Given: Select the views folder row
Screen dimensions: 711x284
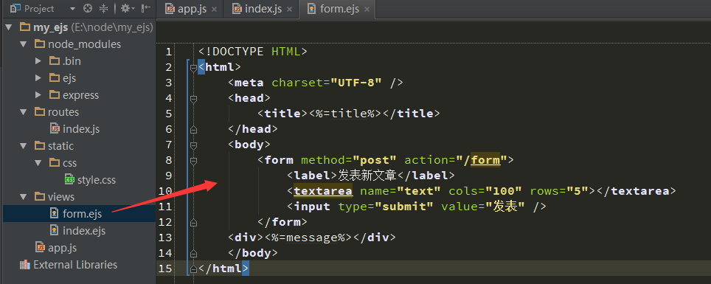Looking at the screenshot, I should pyautogui.click(x=80, y=197).
